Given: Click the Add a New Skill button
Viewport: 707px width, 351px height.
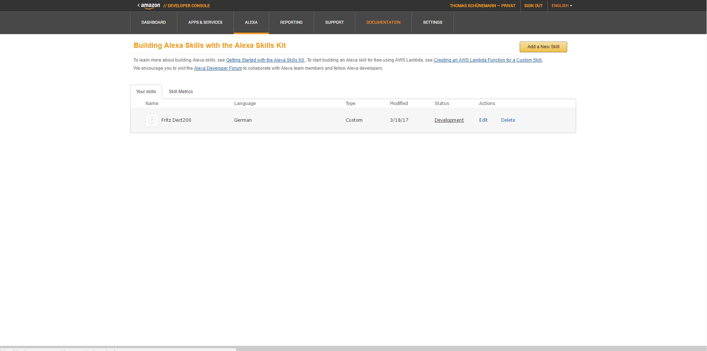Looking at the screenshot, I should pos(543,47).
